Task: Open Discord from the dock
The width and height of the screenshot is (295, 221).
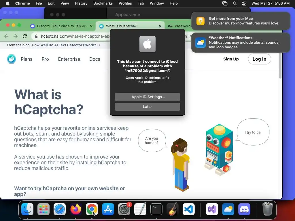Action: pos(244,209)
